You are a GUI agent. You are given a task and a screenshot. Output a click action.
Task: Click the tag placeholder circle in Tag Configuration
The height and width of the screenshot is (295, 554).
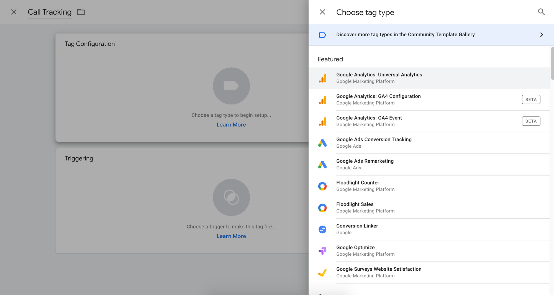click(231, 86)
